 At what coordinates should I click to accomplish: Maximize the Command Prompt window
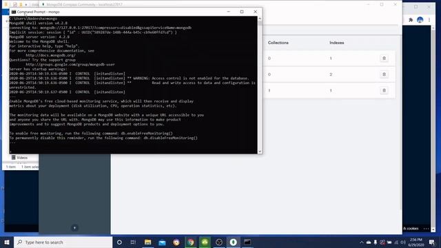(242, 12)
